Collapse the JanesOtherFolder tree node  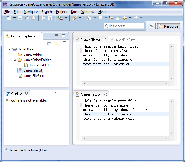(x=15, y=60)
